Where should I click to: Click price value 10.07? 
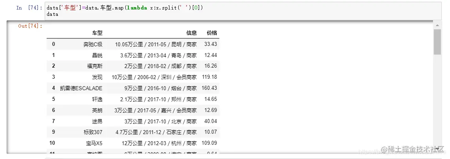click(x=211, y=132)
